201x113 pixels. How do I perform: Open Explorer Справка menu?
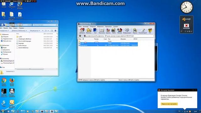click(x=21, y=28)
